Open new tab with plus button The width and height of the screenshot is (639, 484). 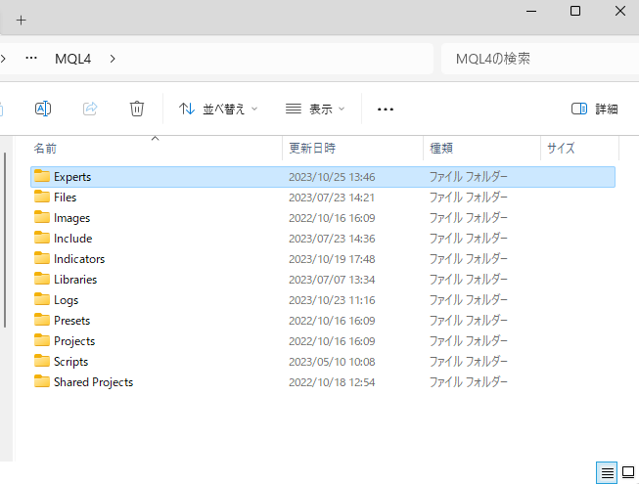(22, 20)
